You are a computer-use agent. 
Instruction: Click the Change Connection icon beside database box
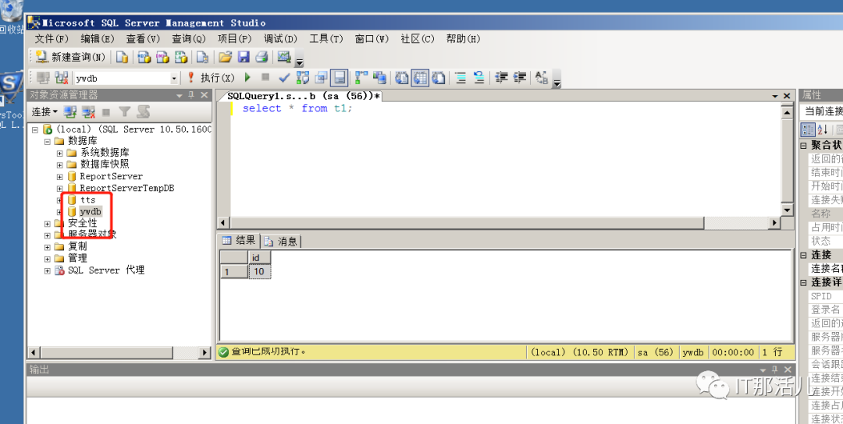point(62,78)
